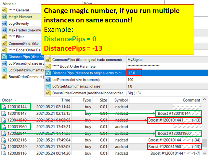Click the order icon for 120039116
Viewport: 208px width, 156px height.
click(x=4, y=153)
